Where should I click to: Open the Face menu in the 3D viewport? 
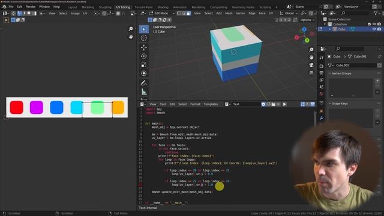(x=262, y=13)
